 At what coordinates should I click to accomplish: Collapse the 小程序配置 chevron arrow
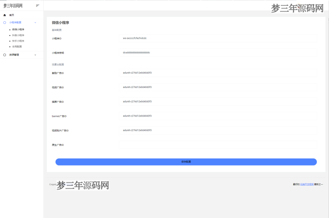click(35, 22)
